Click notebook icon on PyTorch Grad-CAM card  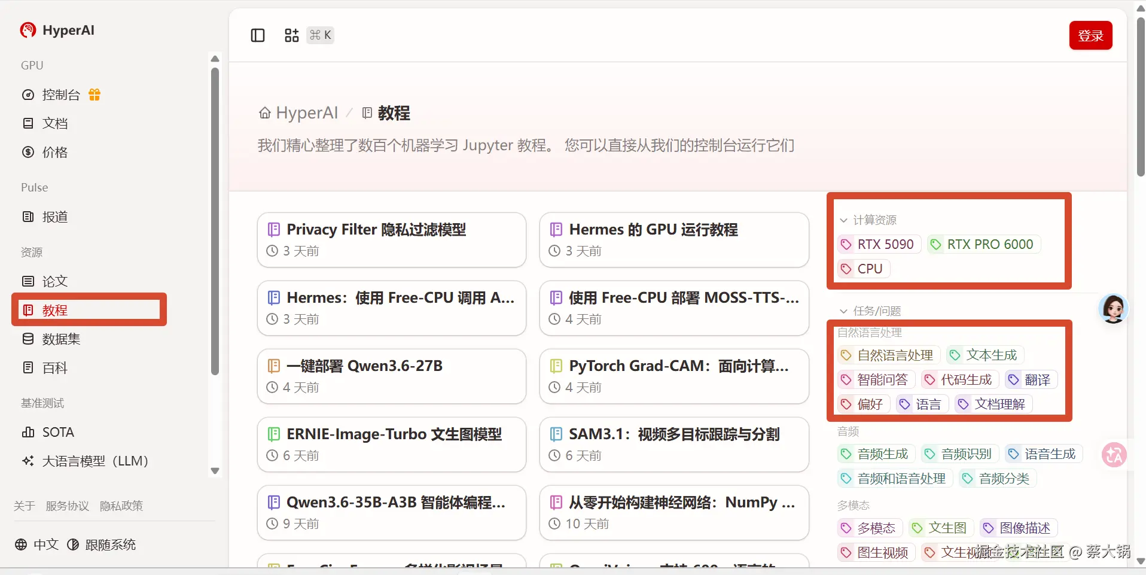point(556,366)
